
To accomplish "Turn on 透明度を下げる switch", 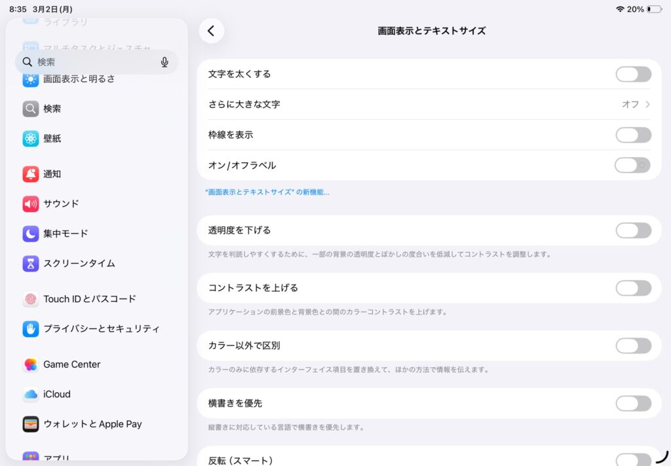I will [633, 230].
